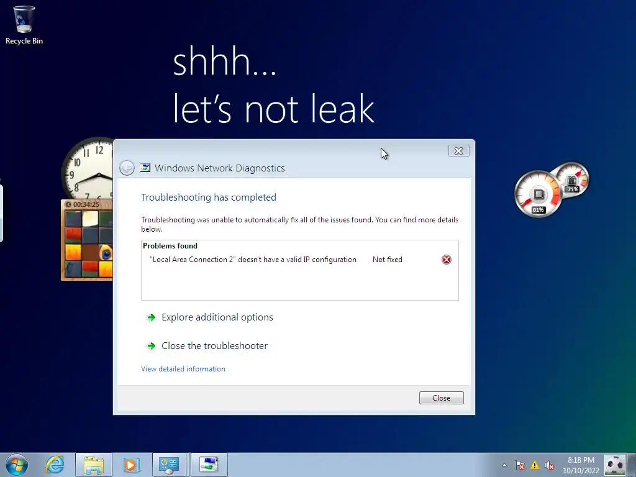Click the yellow warning tray icon
The width and height of the screenshot is (636, 477).
535,465
